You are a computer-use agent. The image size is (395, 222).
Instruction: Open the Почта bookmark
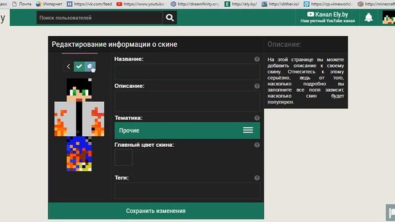tap(22, 4)
